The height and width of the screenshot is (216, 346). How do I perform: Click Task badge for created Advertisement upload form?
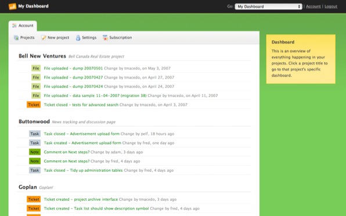pyautogui.click(x=35, y=143)
